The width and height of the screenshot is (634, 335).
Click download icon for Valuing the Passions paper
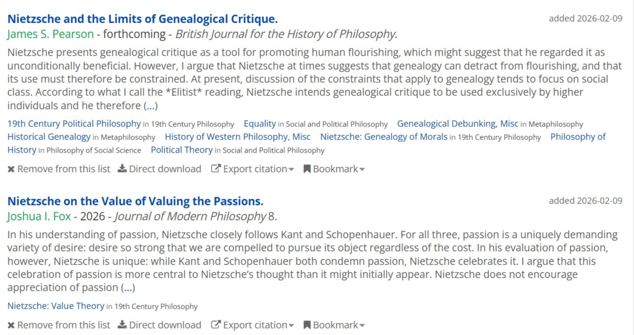pos(122,325)
